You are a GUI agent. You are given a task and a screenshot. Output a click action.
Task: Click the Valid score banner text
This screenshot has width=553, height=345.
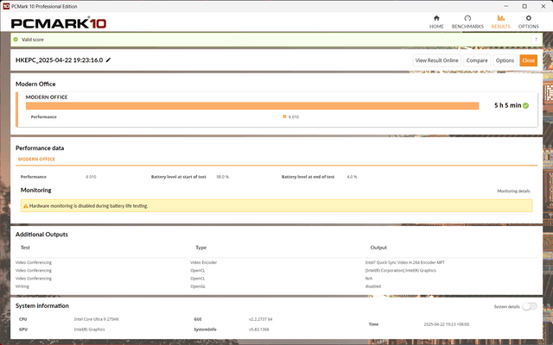pyautogui.click(x=33, y=40)
